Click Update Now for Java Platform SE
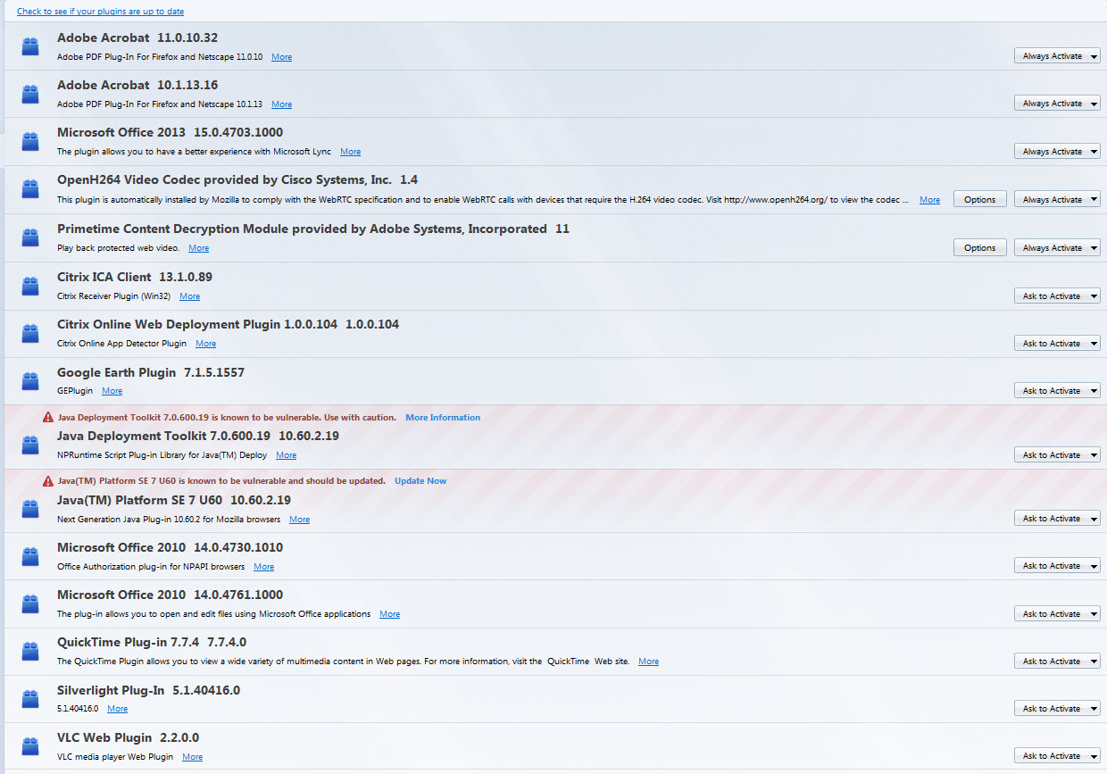Image resolution: width=1107 pixels, height=774 pixels. click(x=420, y=480)
